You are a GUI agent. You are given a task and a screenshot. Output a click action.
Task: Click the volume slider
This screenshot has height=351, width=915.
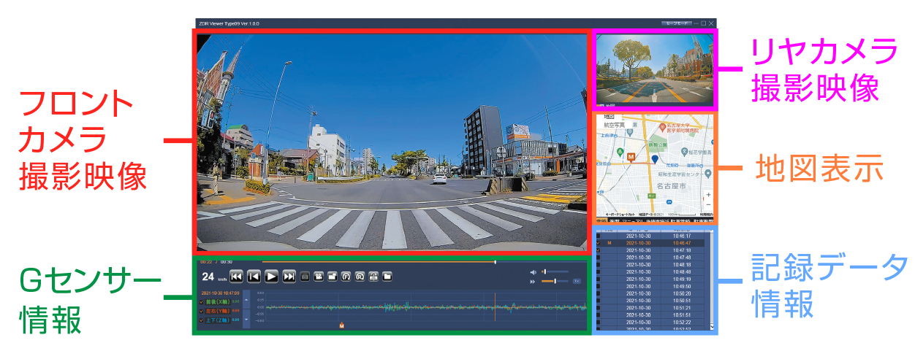(x=554, y=271)
